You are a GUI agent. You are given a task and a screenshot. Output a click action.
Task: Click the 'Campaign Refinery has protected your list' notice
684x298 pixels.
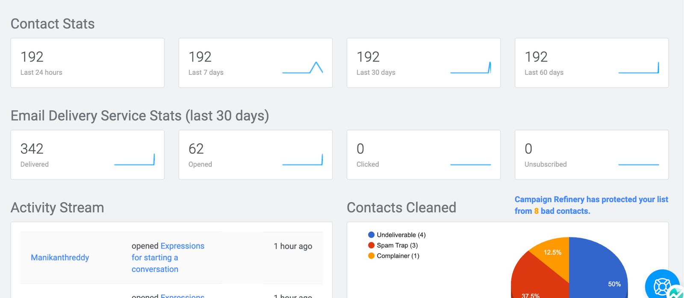(x=591, y=205)
